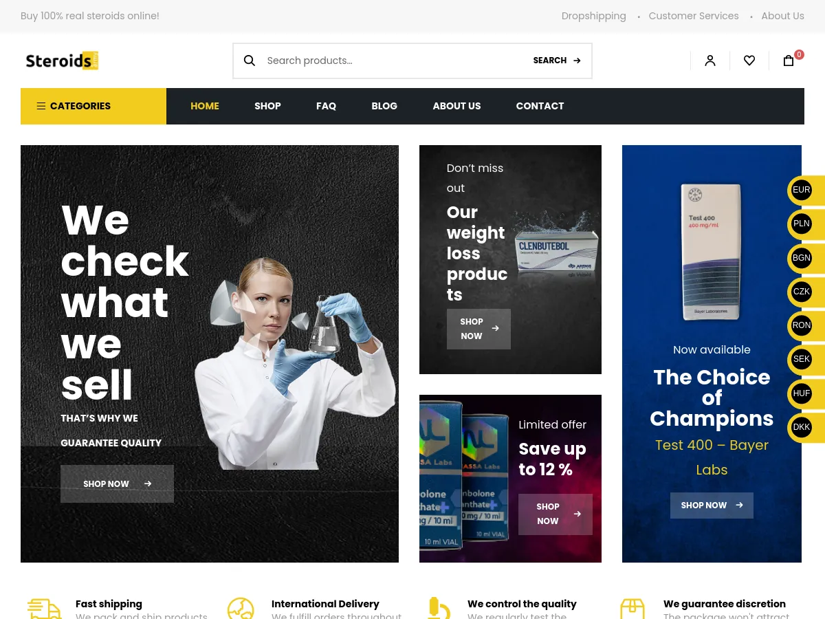Click the magnifying glass search icon

point(250,61)
